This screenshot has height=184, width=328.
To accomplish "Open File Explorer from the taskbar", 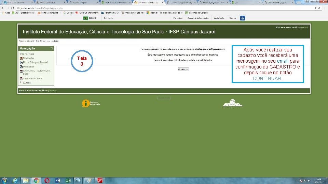I will pyautogui.click(x=26, y=181).
